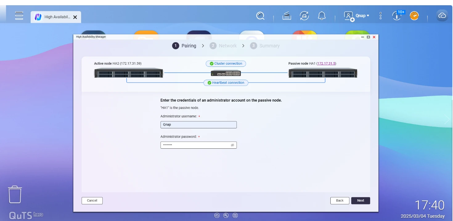The image size is (453, 221).
Task: Click the administrator user avatar icon
Action: (x=349, y=16)
